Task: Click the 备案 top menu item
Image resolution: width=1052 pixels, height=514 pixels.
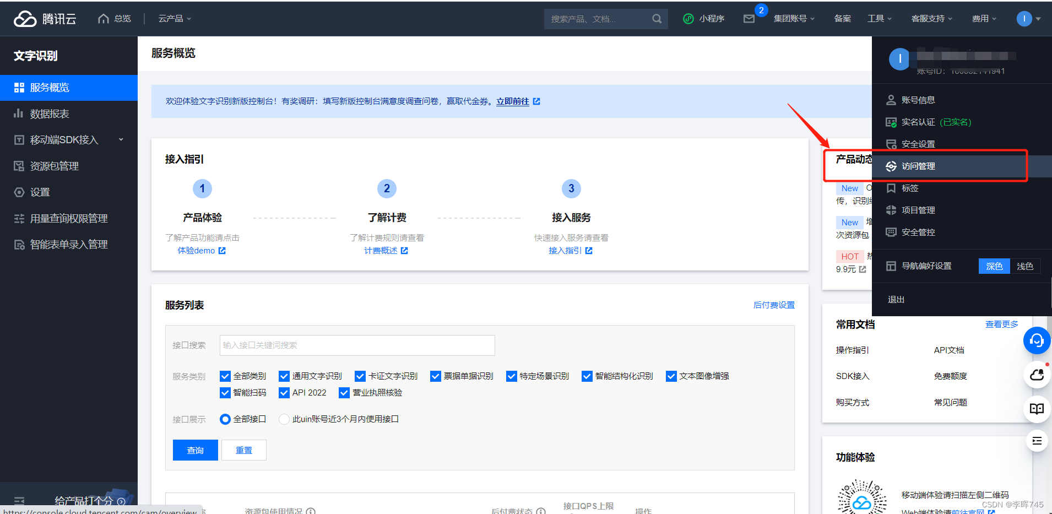Action: click(x=842, y=19)
